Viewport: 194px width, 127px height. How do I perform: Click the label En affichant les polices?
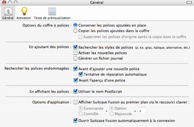tap(50, 91)
